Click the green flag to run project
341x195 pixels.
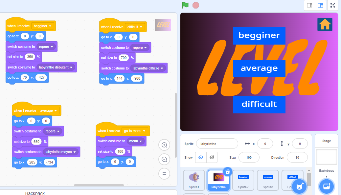click(x=185, y=5)
